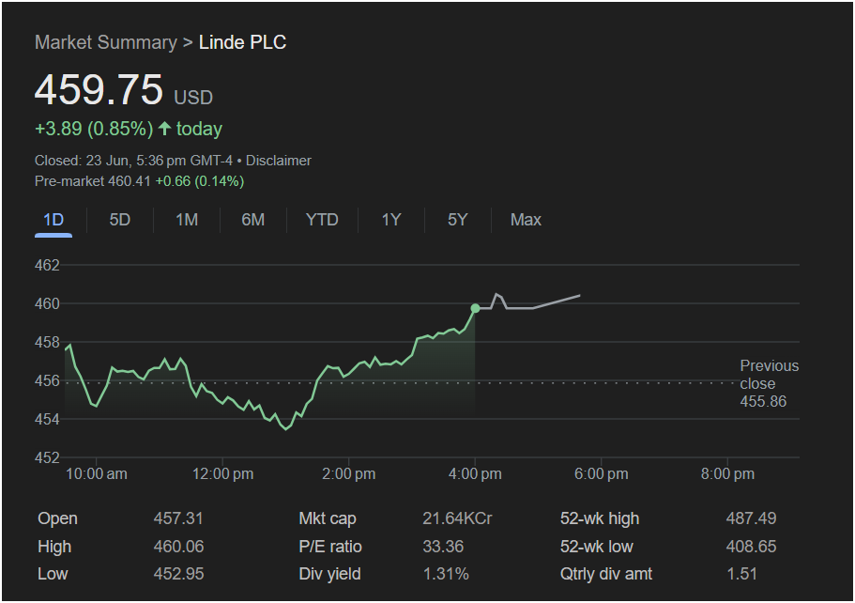The image size is (855, 603).
Task: View the 5Y chart range
Action: click(457, 220)
